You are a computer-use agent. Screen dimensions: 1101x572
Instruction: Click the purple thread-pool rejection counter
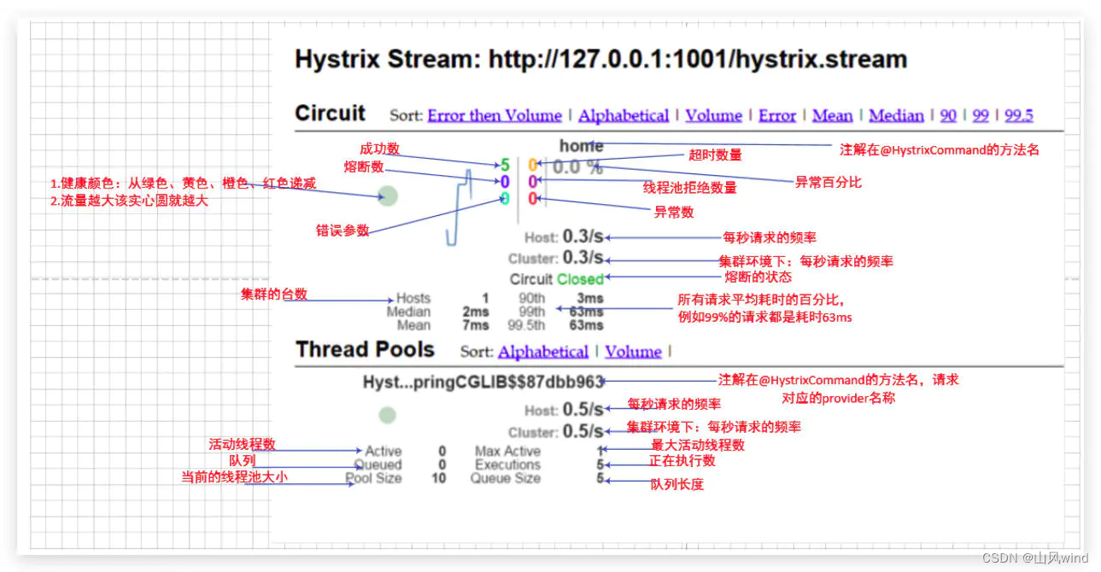(x=531, y=181)
